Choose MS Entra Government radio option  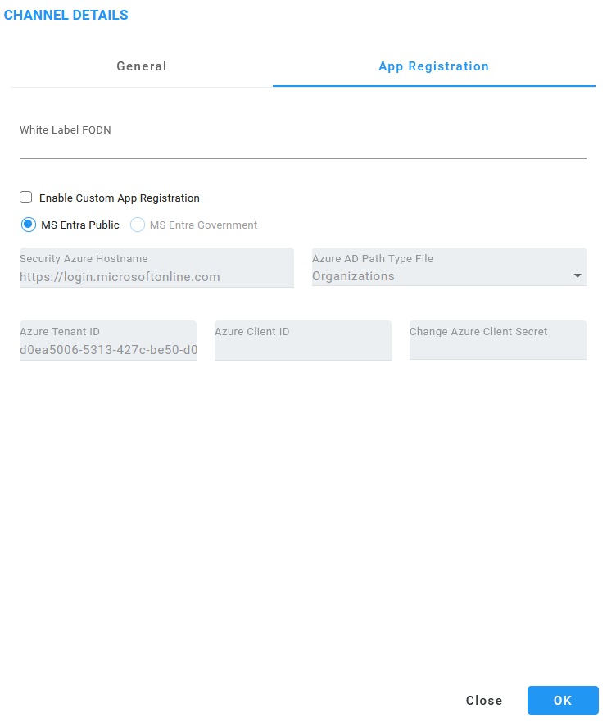point(137,225)
